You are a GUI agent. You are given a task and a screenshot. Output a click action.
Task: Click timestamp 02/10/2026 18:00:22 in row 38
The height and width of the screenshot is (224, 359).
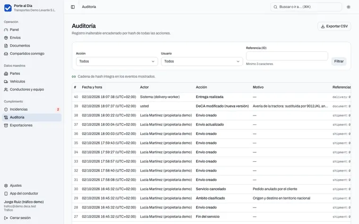pyautogui.click(x=109, y=116)
